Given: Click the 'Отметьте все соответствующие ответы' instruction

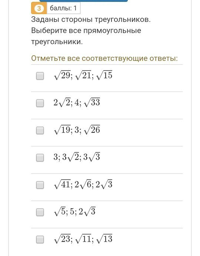Looking at the screenshot, I should [104, 58].
